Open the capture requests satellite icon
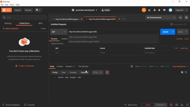 [149, 10]
